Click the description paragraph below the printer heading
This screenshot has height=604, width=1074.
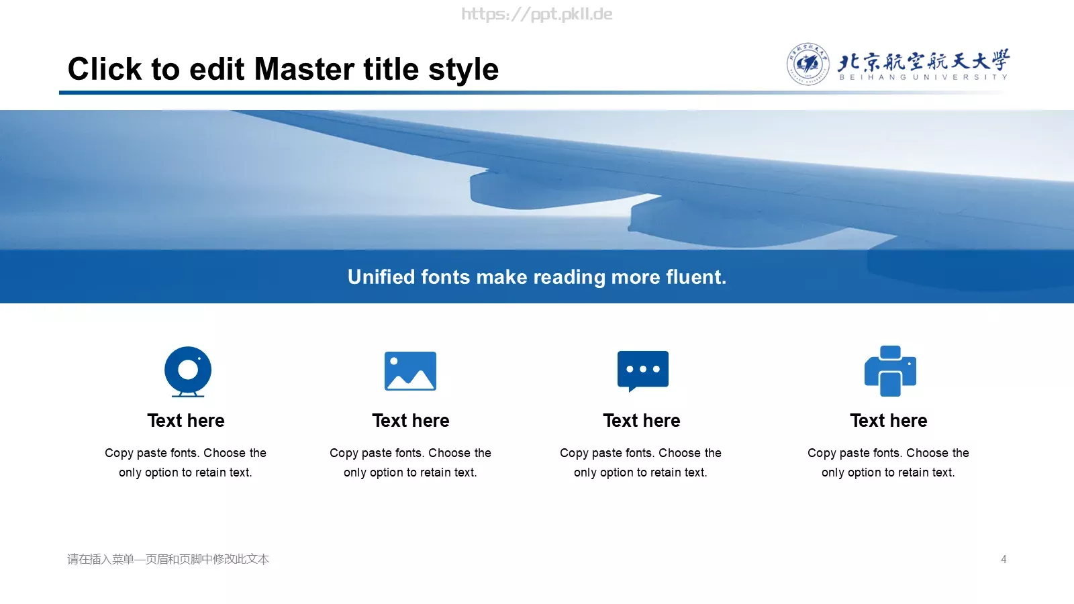(889, 462)
